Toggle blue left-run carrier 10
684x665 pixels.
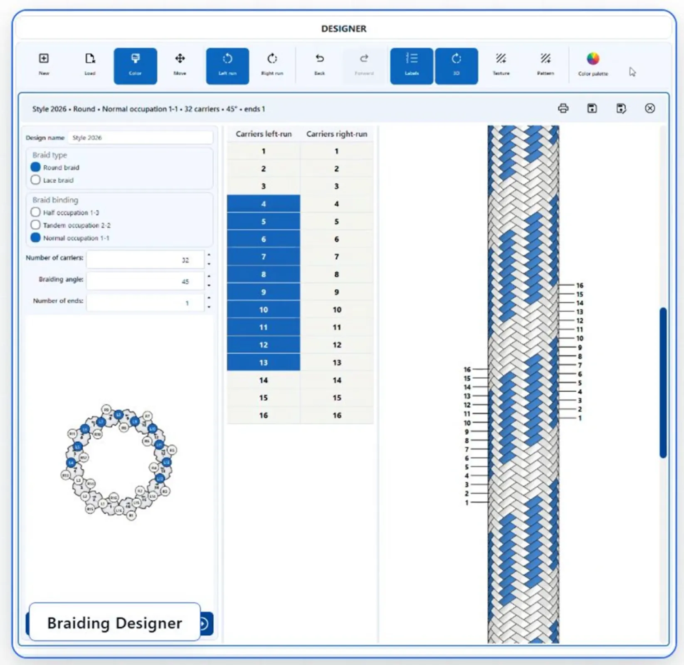[264, 310]
